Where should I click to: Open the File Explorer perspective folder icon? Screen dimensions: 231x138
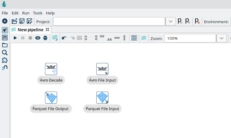point(5,45)
